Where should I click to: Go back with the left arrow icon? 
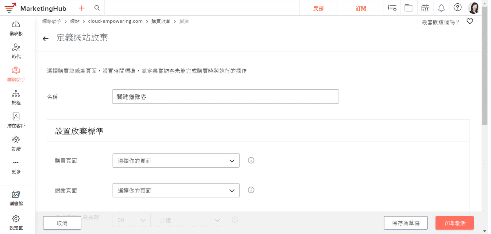click(x=46, y=39)
